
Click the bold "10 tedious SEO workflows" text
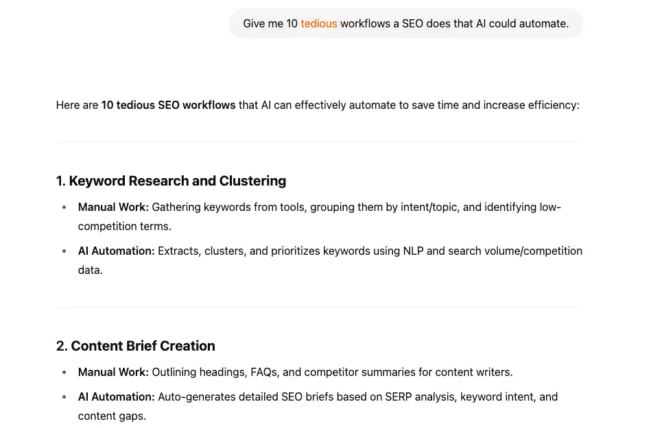pyautogui.click(x=168, y=105)
